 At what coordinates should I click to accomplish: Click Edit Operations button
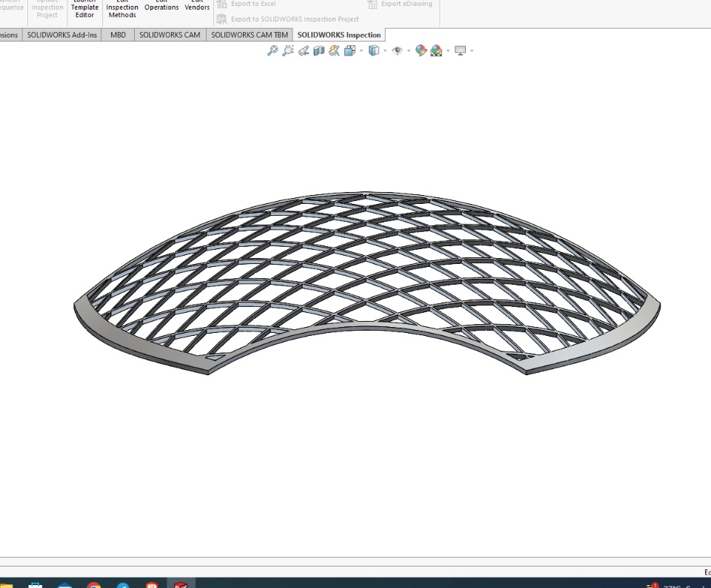161,6
